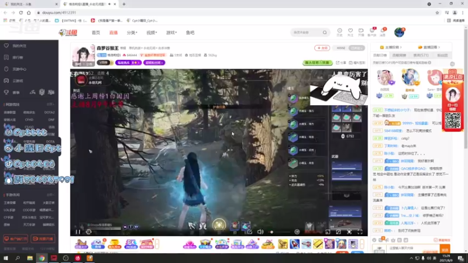Click the Douyu logo

point(68,33)
